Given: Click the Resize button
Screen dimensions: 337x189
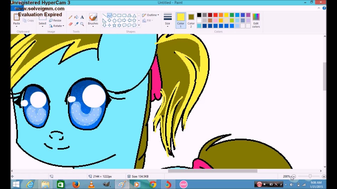Looking at the screenshot, I should (x=55, y=20).
